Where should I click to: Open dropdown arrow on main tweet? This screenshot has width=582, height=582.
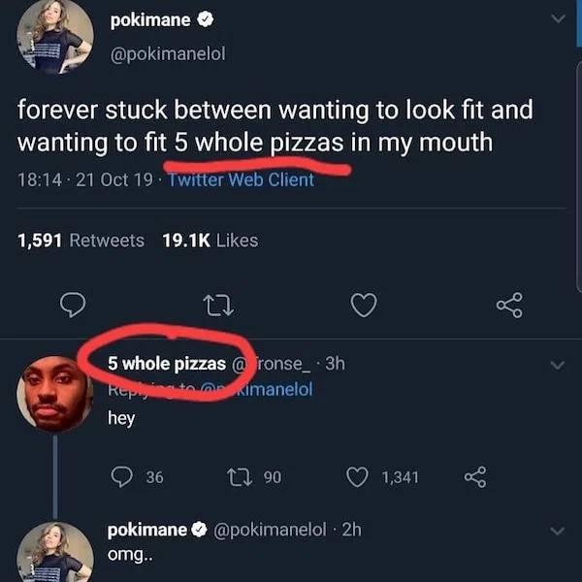(x=557, y=19)
